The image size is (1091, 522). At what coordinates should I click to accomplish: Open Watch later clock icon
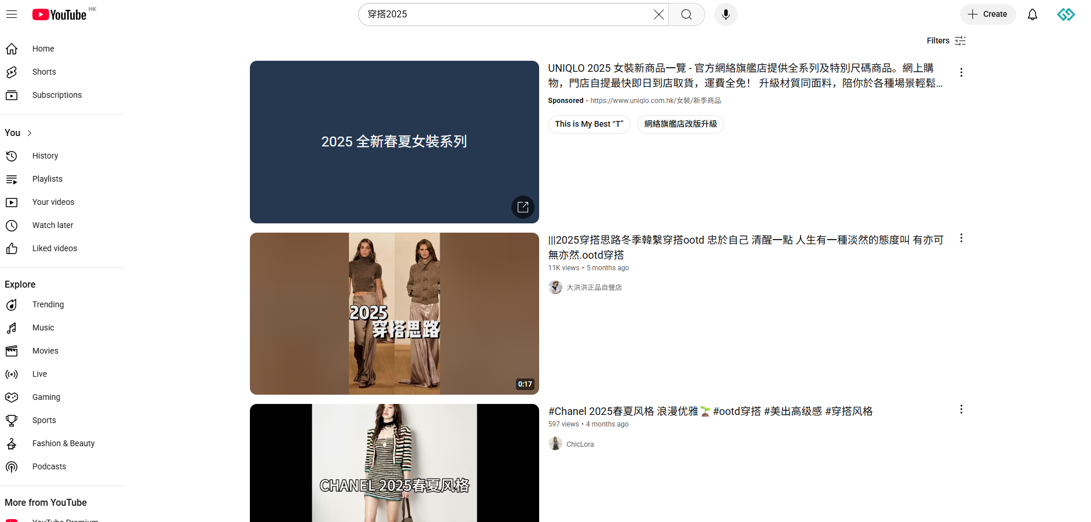[12, 225]
